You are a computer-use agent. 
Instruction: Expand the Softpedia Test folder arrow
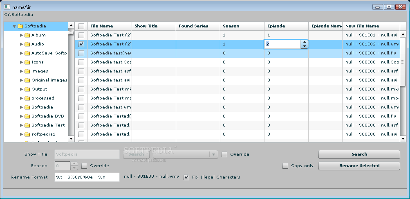(21, 125)
